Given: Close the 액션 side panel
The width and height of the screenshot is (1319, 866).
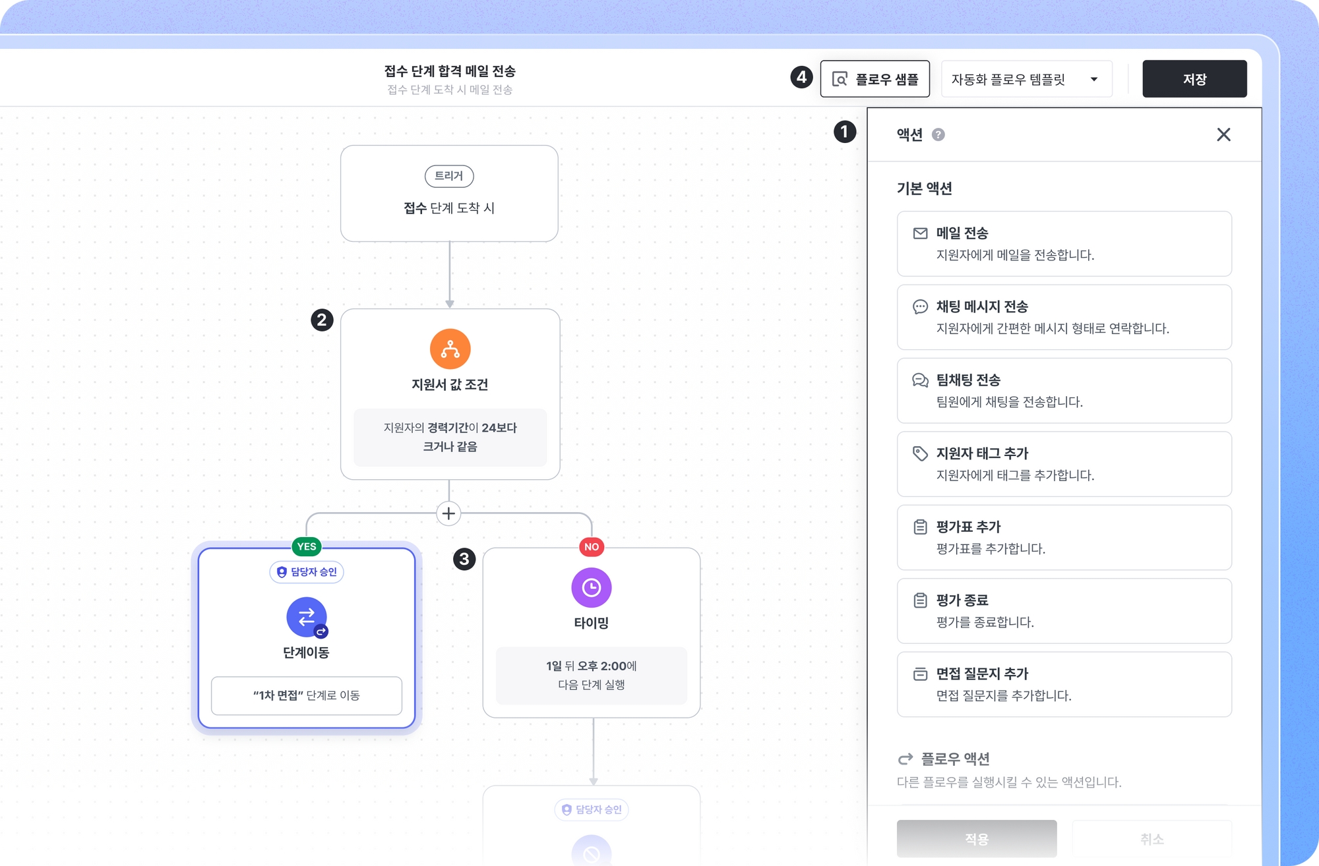Looking at the screenshot, I should click(x=1223, y=134).
